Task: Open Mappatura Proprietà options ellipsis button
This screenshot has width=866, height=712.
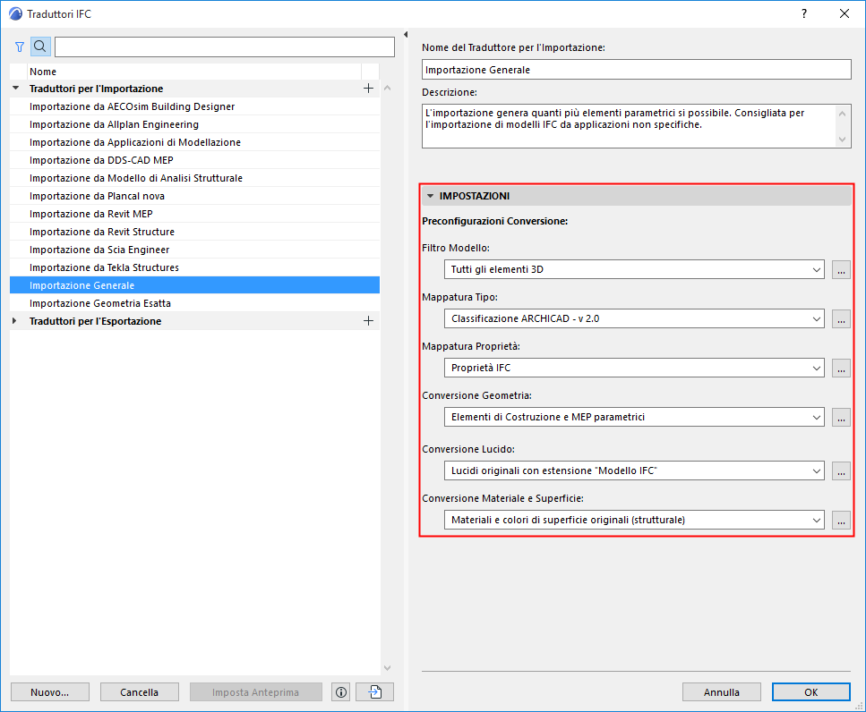Action: [841, 368]
